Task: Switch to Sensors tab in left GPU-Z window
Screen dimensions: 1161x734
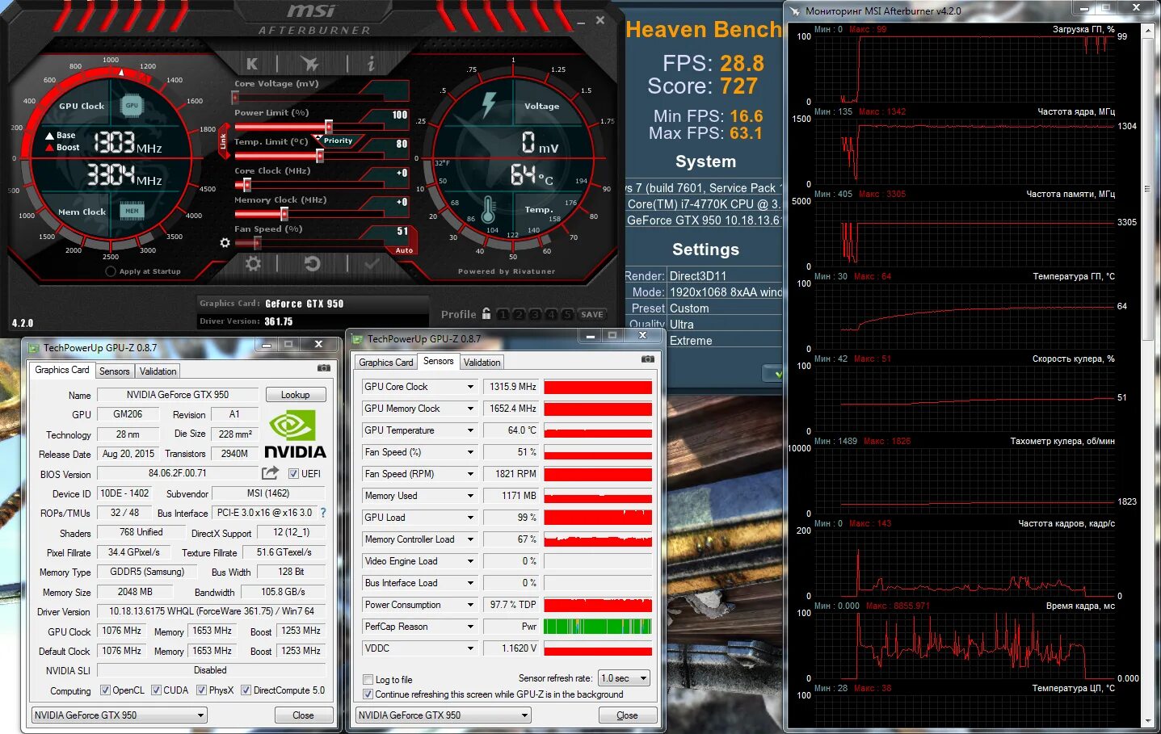Action: pyautogui.click(x=114, y=371)
